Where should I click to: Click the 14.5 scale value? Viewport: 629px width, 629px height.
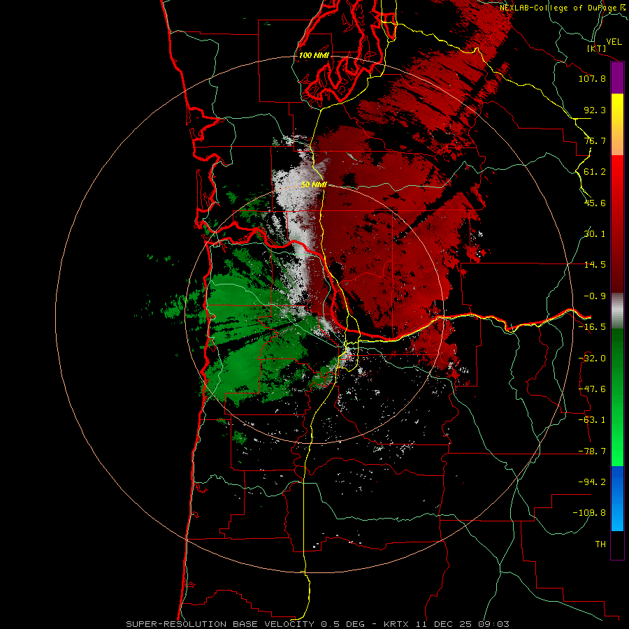[x=595, y=265]
